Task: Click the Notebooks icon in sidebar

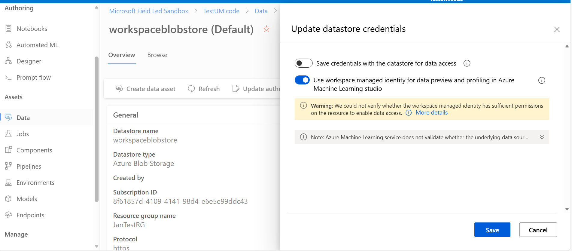Action: pyautogui.click(x=8, y=29)
